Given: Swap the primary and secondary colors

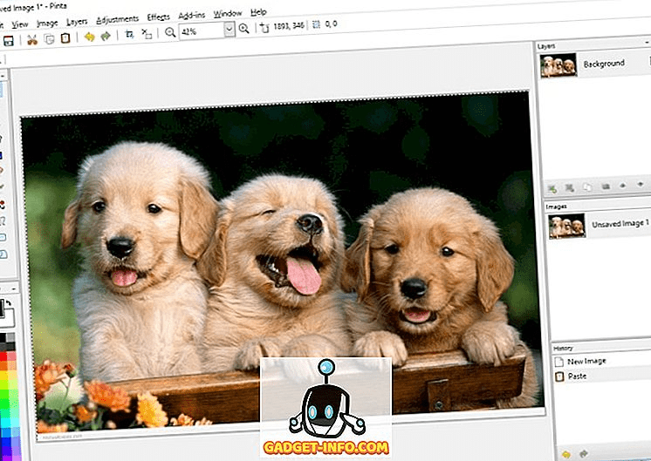Looking at the screenshot, I should [9, 303].
